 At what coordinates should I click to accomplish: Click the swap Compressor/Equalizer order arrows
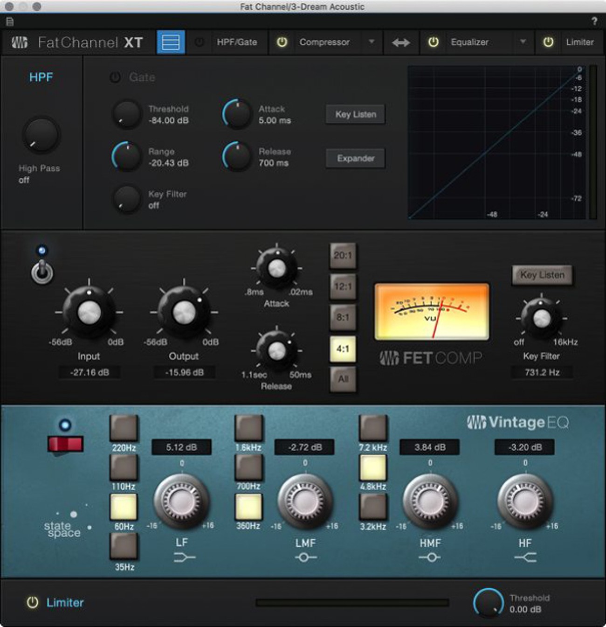[400, 42]
